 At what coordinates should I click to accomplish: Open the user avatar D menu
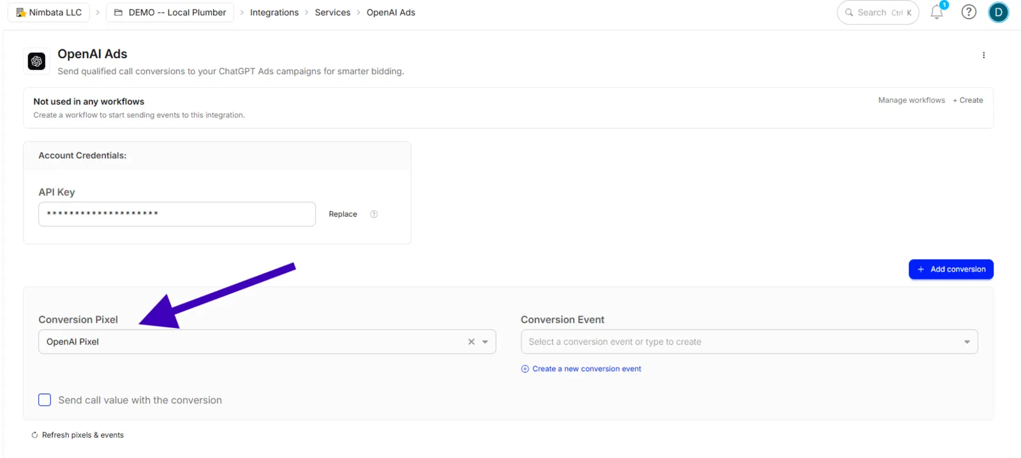tap(999, 12)
